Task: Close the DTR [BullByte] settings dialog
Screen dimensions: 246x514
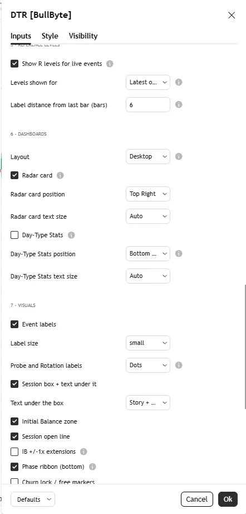Action: [232, 15]
